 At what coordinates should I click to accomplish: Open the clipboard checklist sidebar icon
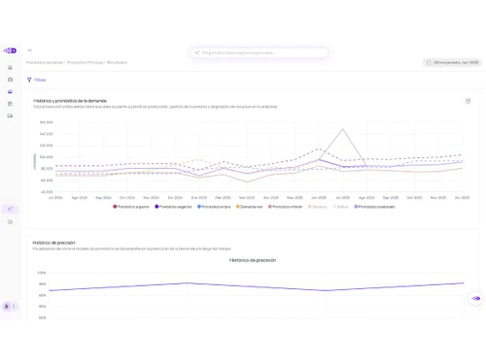click(10, 104)
